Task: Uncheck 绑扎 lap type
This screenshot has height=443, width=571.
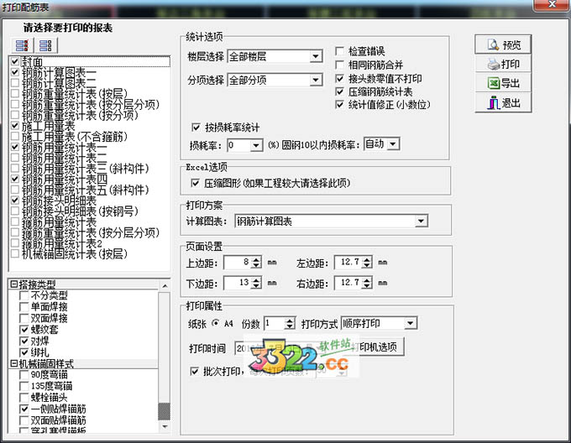Action: 24,352
